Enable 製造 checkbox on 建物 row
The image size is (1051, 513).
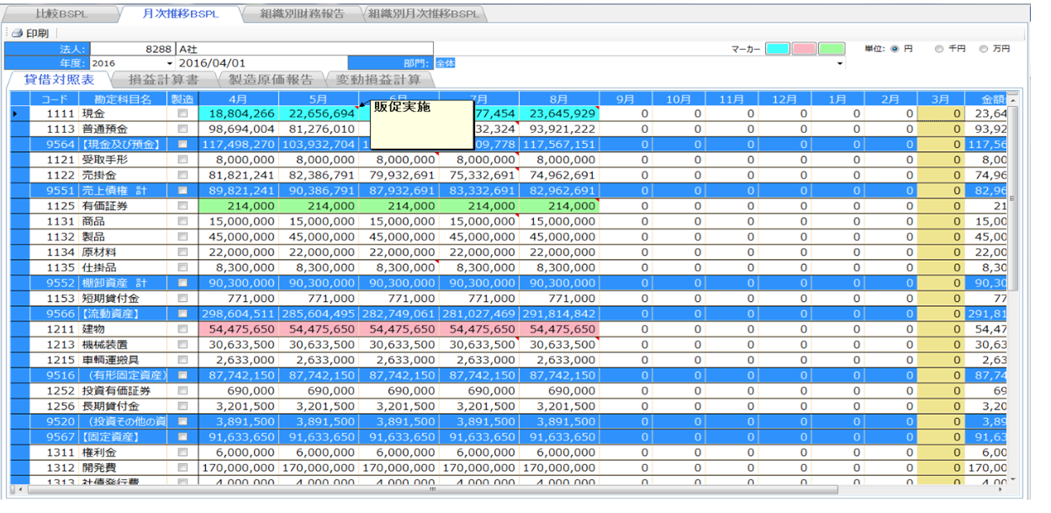(182, 330)
